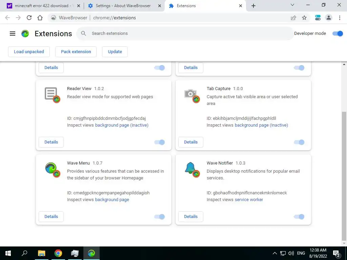Click the WaveBrowser logo beside Extensions title
347x260 pixels.
25,34
